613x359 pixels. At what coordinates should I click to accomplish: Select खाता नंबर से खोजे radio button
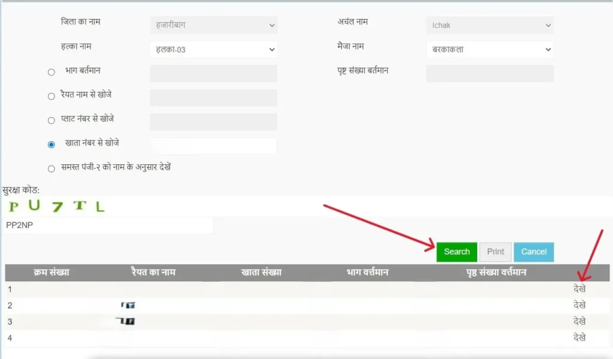(x=51, y=145)
